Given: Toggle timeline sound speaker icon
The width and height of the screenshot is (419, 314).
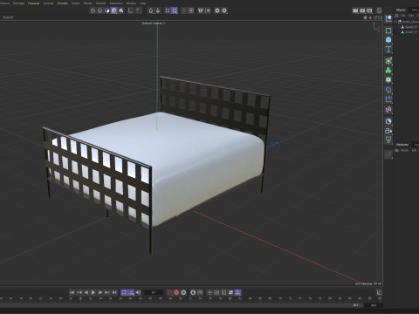Looking at the screenshot, I should (x=138, y=292).
